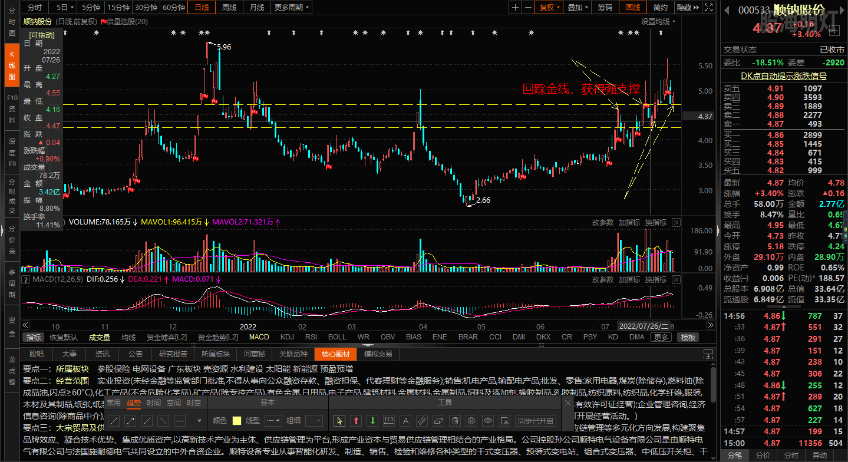This screenshot has height=462, width=848.
Task: Place a green down-arrow marker tool
Action: pyautogui.click(x=372, y=421)
